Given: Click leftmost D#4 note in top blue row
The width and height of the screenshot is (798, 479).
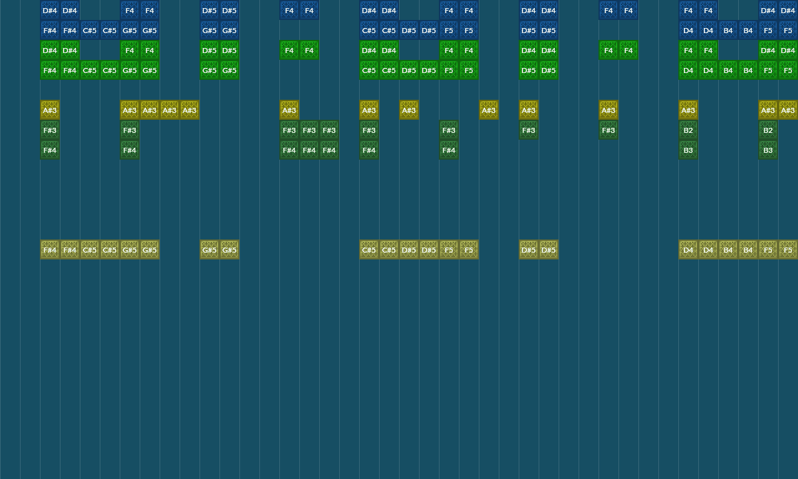Looking at the screenshot, I should pyautogui.click(x=50, y=11).
